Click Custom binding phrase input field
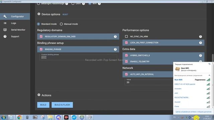Viewport: 214px width, 120px height. point(78,57)
